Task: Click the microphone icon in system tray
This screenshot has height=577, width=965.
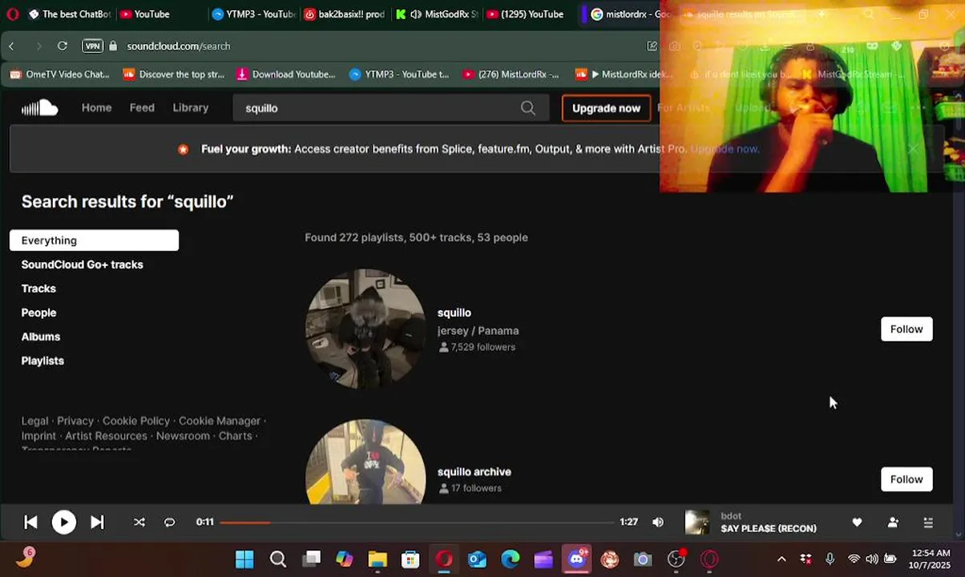Action: coord(830,559)
